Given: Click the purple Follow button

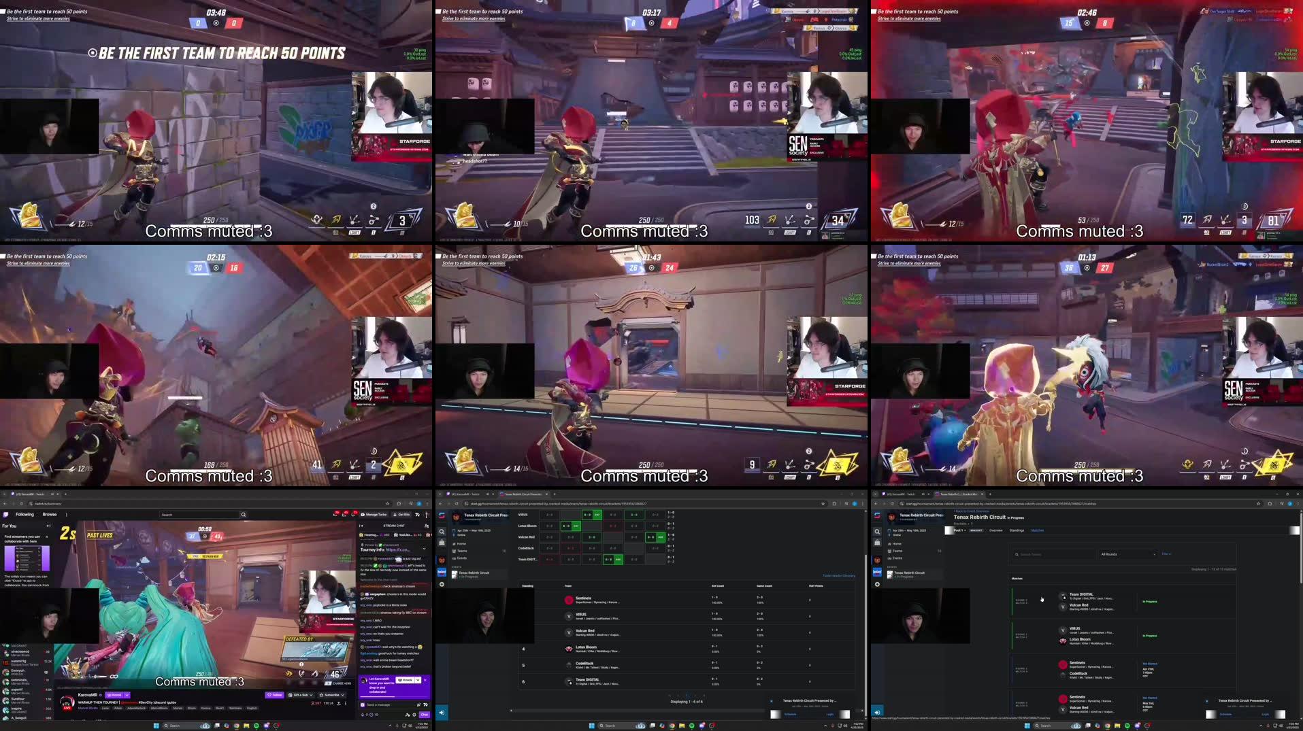Looking at the screenshot, I should click(274, 695).
